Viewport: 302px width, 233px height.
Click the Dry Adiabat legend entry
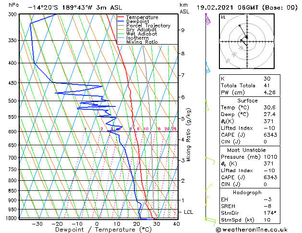(137, 30)
